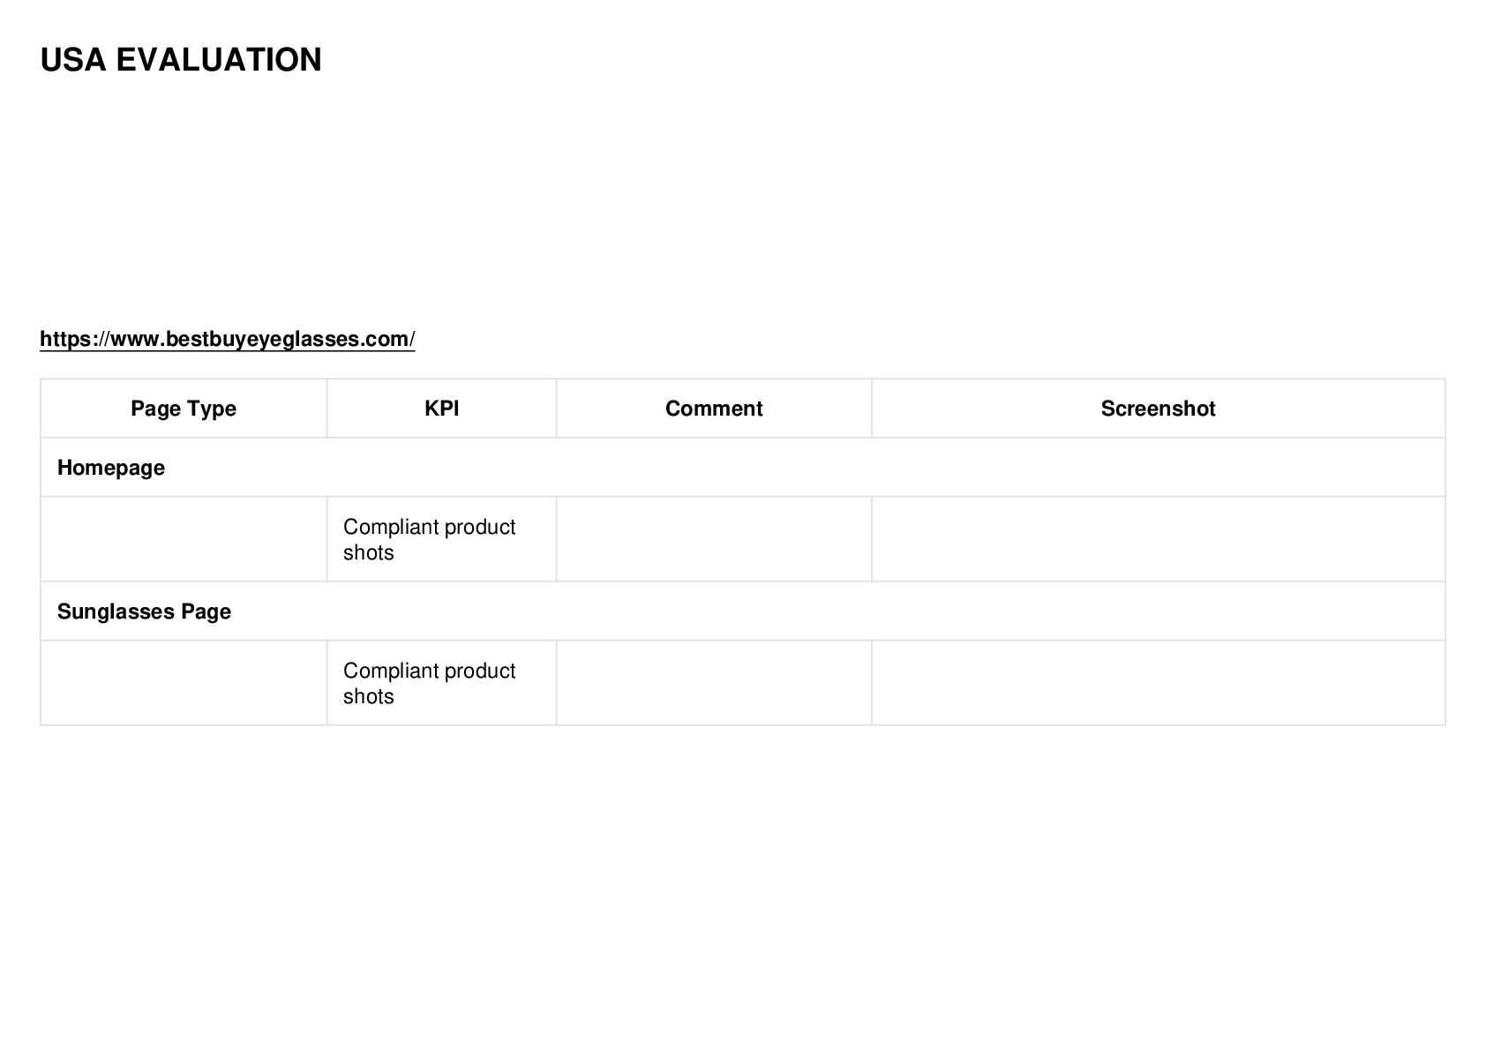Place cursor in Sunglasses Page's empty Comment cell

[x=714, y=683]
